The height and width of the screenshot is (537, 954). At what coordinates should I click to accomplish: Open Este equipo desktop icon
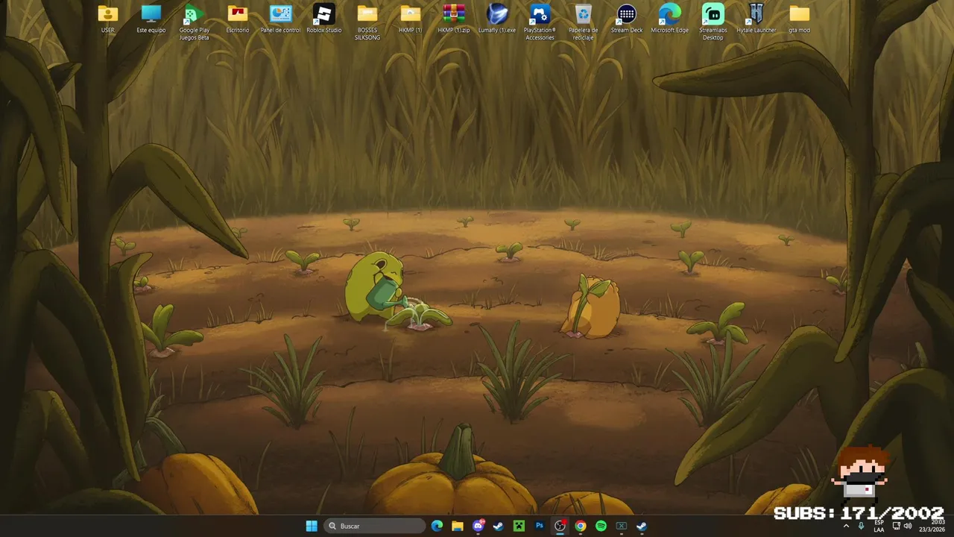coord(151,19)
